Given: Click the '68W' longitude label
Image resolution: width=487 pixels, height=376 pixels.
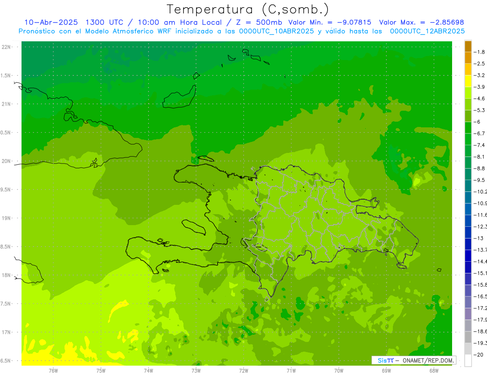Looking at the screenshot, I should pos(434,370).
